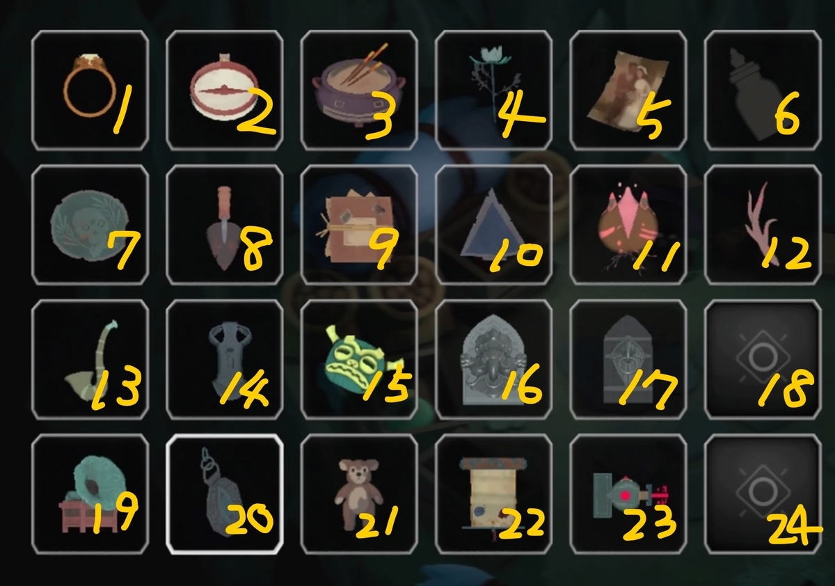Select the dark bottle item in slot 6
The height and width of the screenshot is (586, 835).
(763, 90)
